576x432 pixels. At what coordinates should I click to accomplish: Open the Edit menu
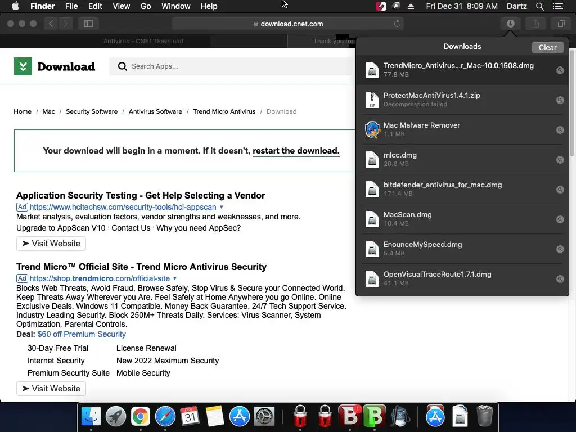coord(95,6)
